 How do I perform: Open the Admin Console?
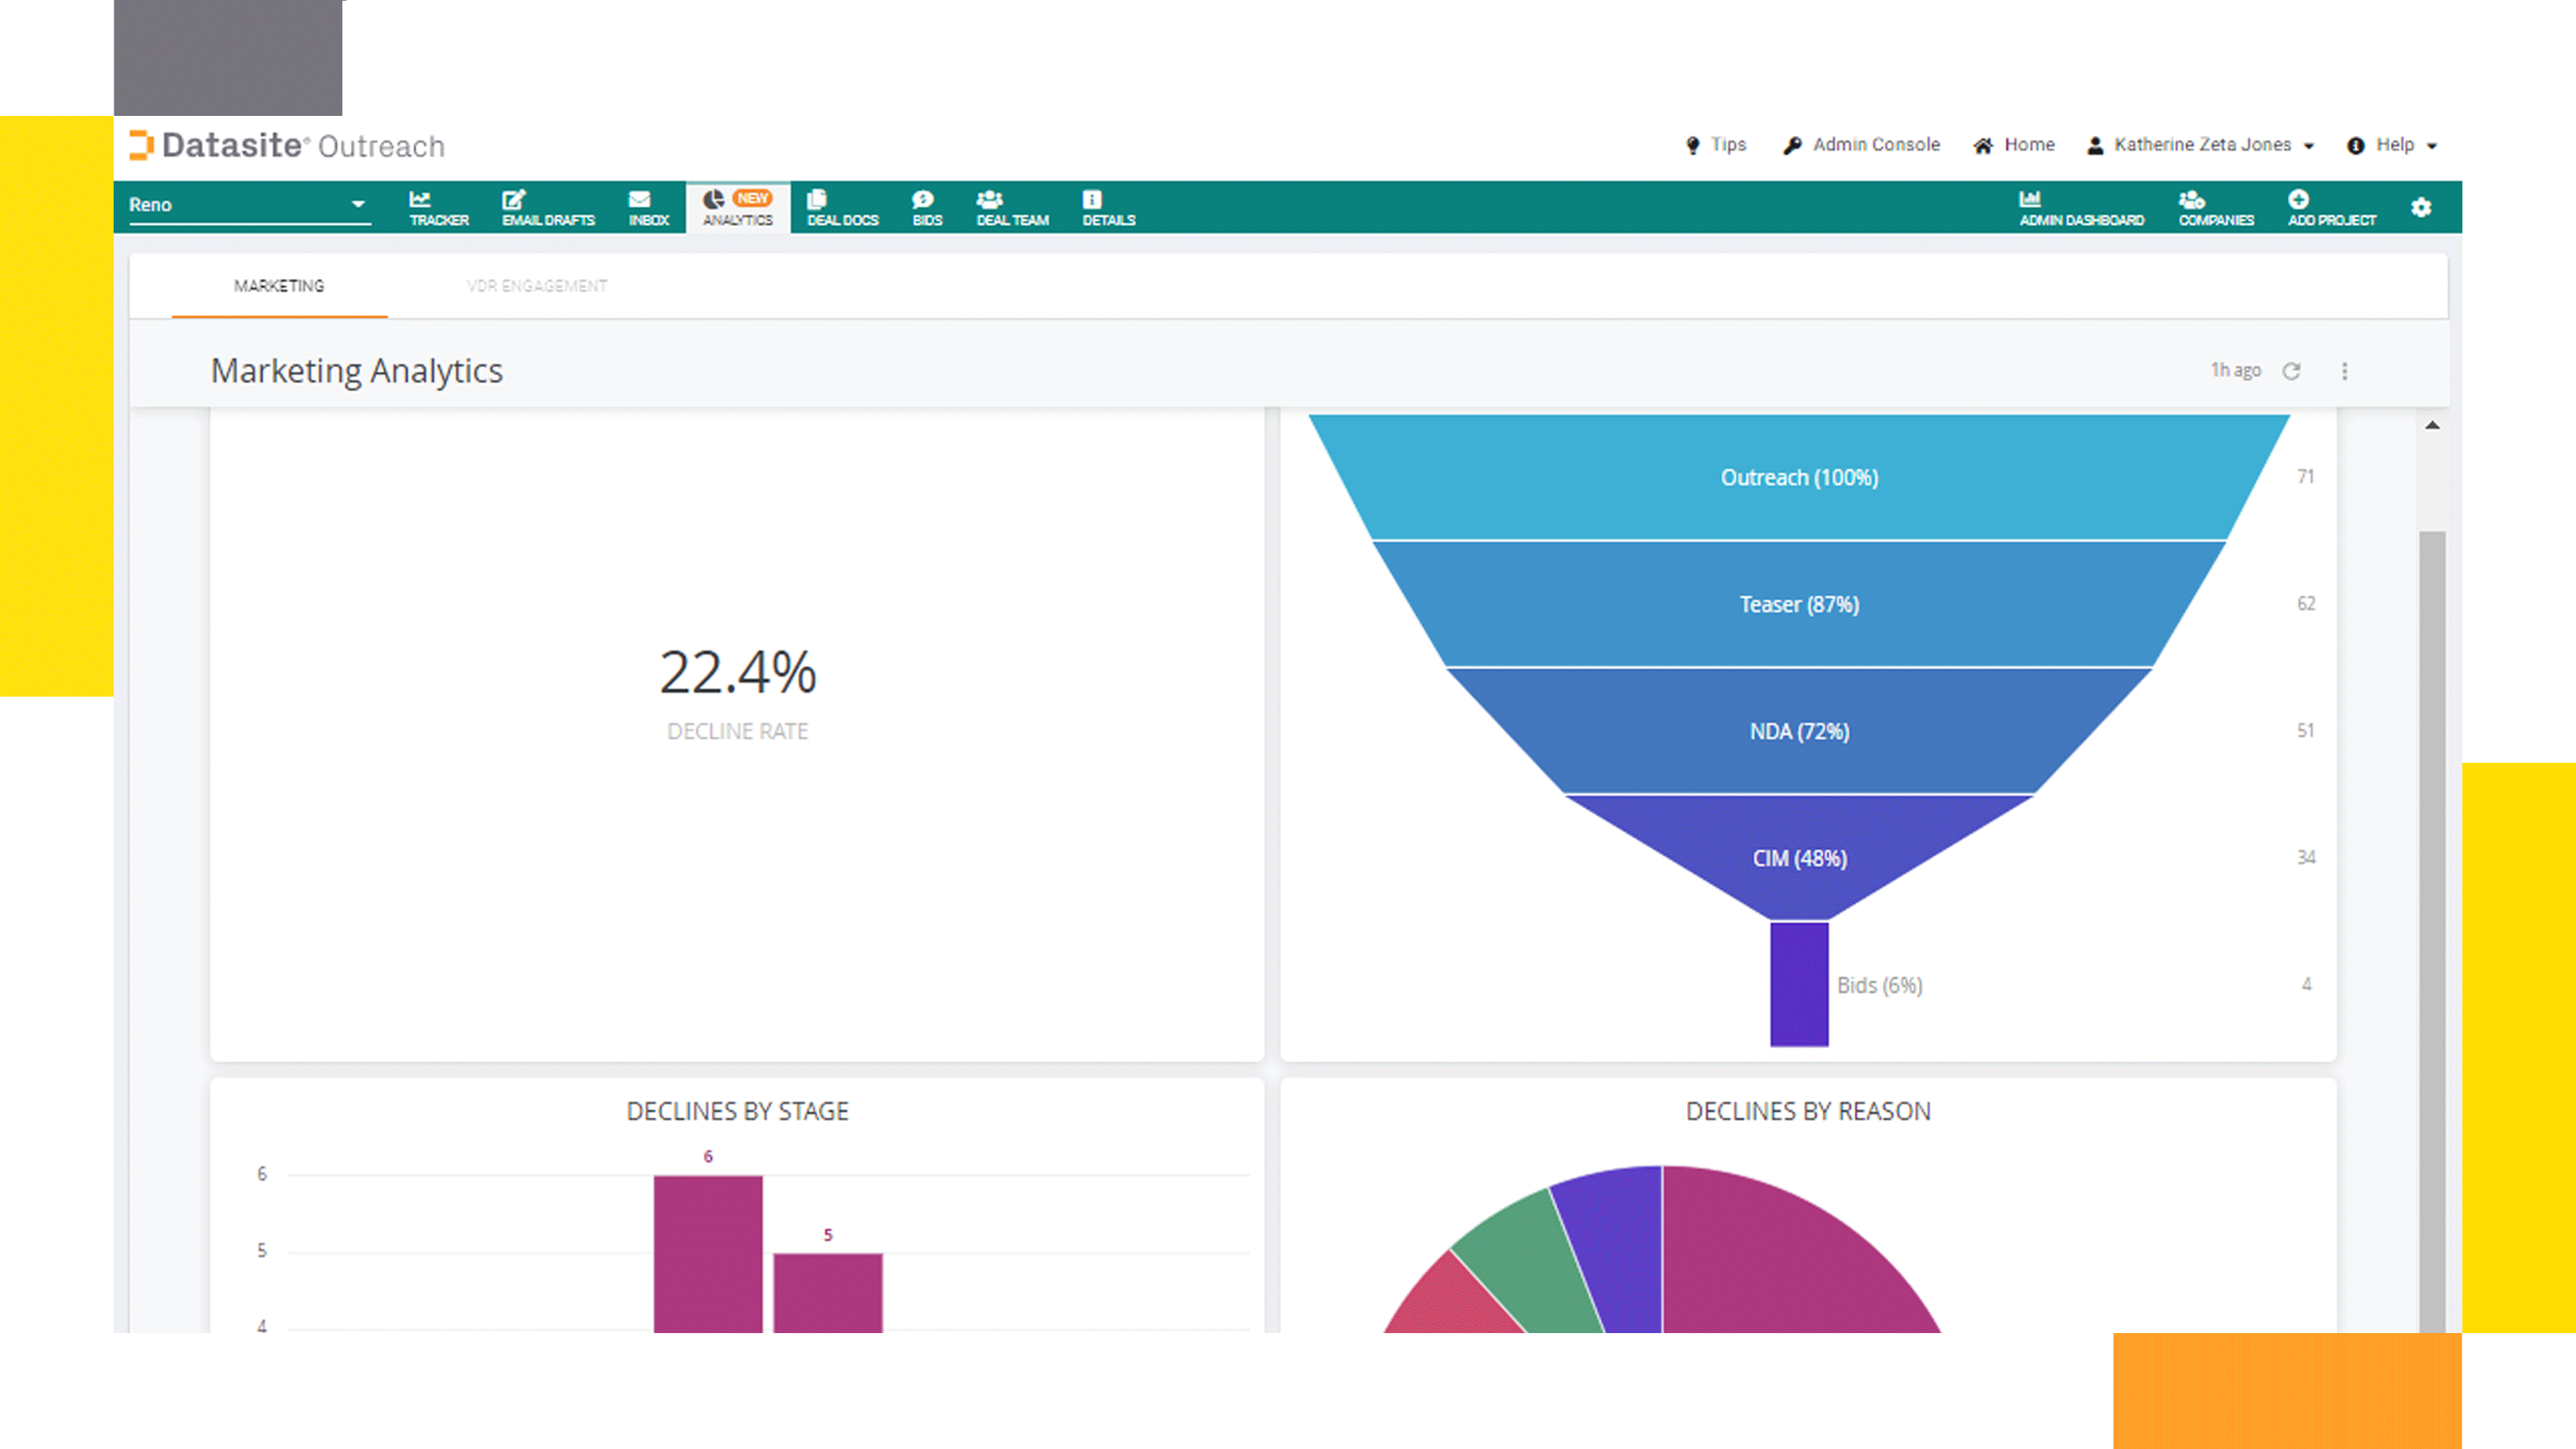[1862, 145]
